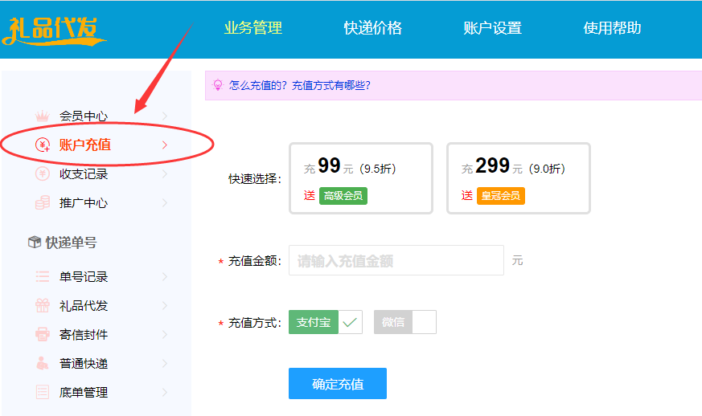Expand the 收支记录 chevron arrow
Viewport: 702px width, 416px height.
coord(165,174)
